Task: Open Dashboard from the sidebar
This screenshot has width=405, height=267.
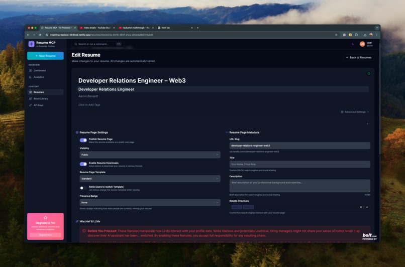Action: coord(45,70)
